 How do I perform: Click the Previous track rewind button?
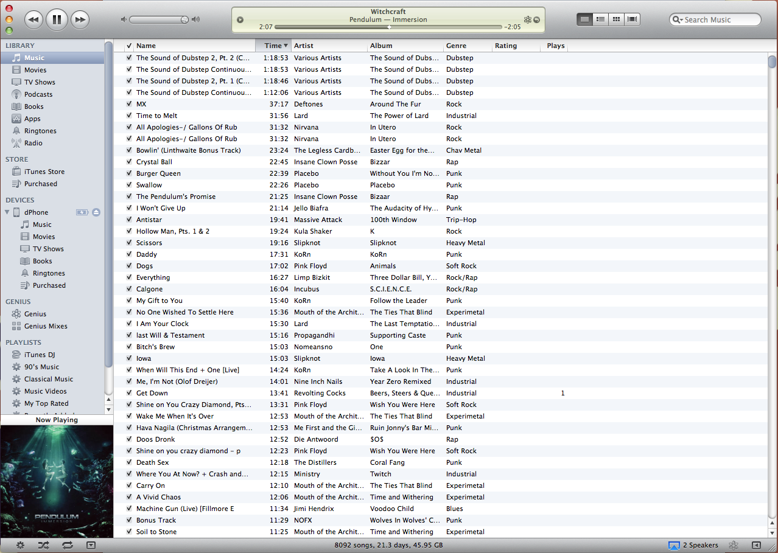point(33,19)
